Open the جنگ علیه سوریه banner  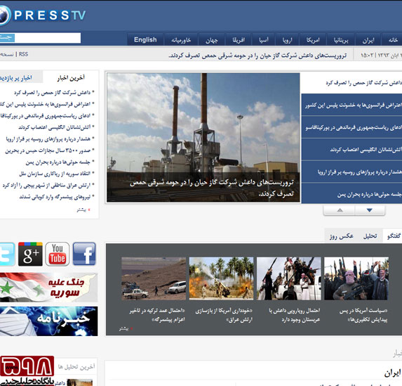[48, 288]
